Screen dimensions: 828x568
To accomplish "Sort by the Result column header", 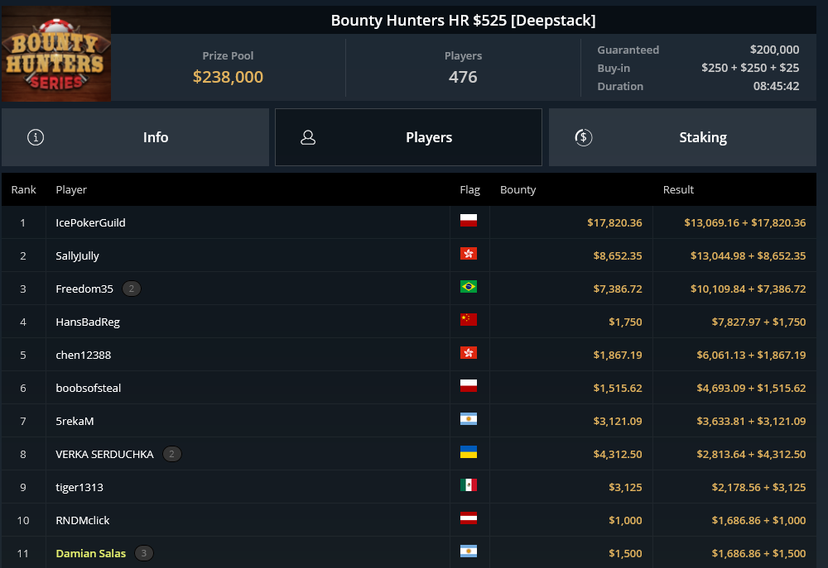I will pyautogui.click(x=679, y=189).
